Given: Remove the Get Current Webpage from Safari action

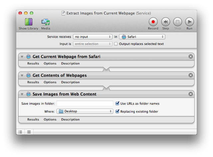Looking at the screenshot, I should [191, 57].
